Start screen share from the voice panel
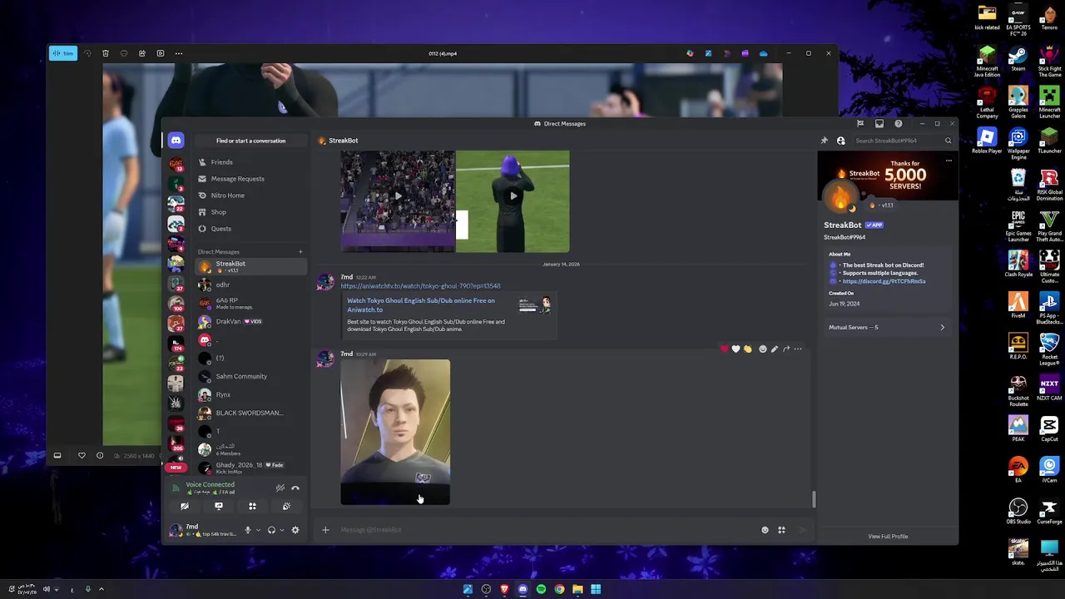This screenshot has height=599, width=1065. click(x=219, y=506)
